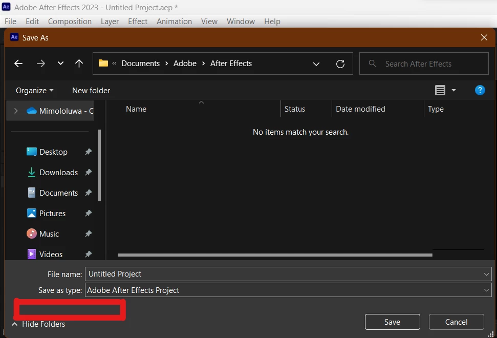Click the search magnifier icon
Screen dimensions: 497x338
point(373,64)
